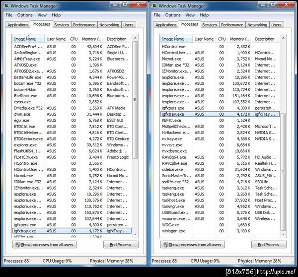
Task: Open View menu in left Task Manager
Action: (42, 15)
